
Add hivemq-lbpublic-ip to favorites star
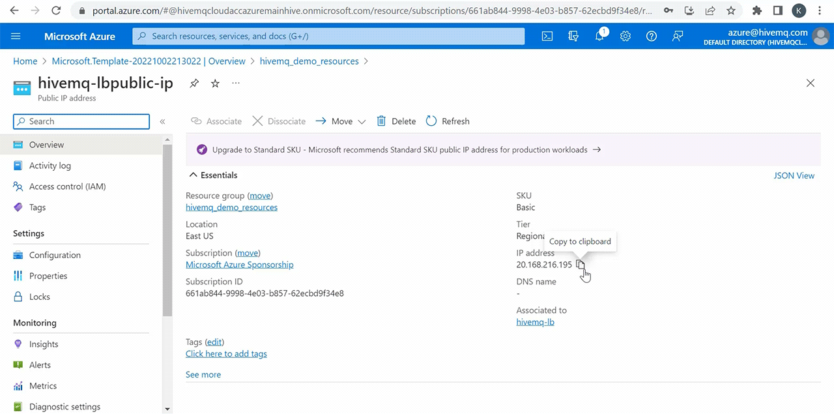[215, 83]
